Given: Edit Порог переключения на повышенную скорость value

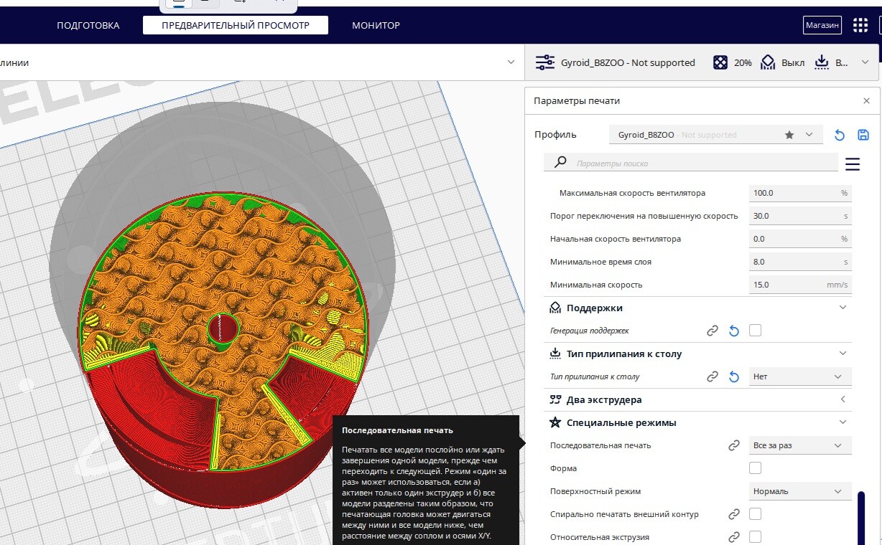Looking at the screenshot, I should (800, 216).
